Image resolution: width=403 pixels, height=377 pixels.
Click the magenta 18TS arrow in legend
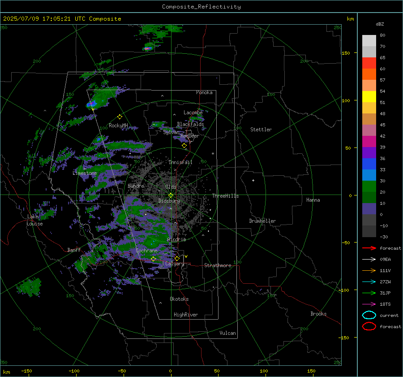click(369, 304)
